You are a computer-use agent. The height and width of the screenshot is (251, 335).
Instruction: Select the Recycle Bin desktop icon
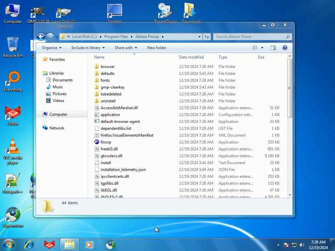click(x=13, y=47)
